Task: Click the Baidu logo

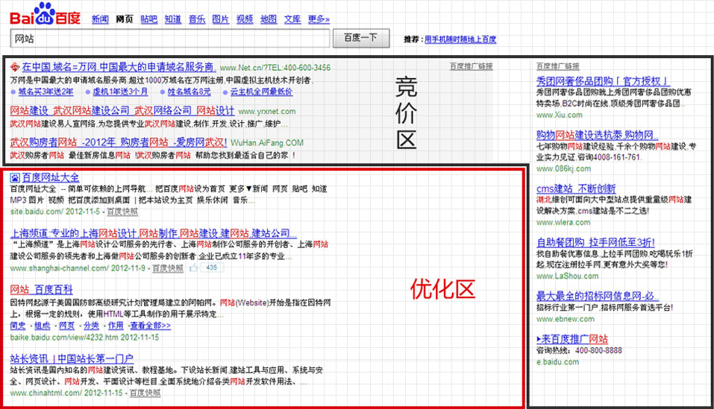Action: 45,13
